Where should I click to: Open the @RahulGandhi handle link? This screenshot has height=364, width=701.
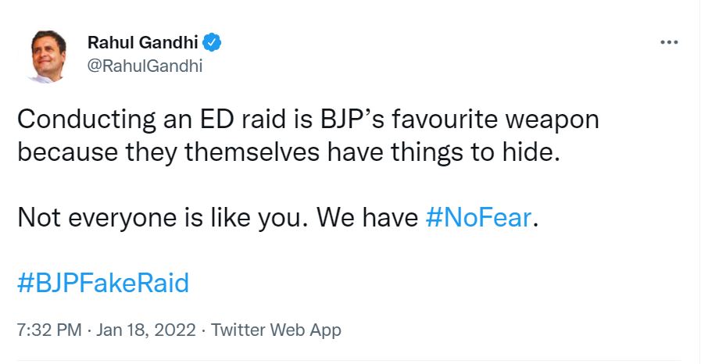point(145,66)
